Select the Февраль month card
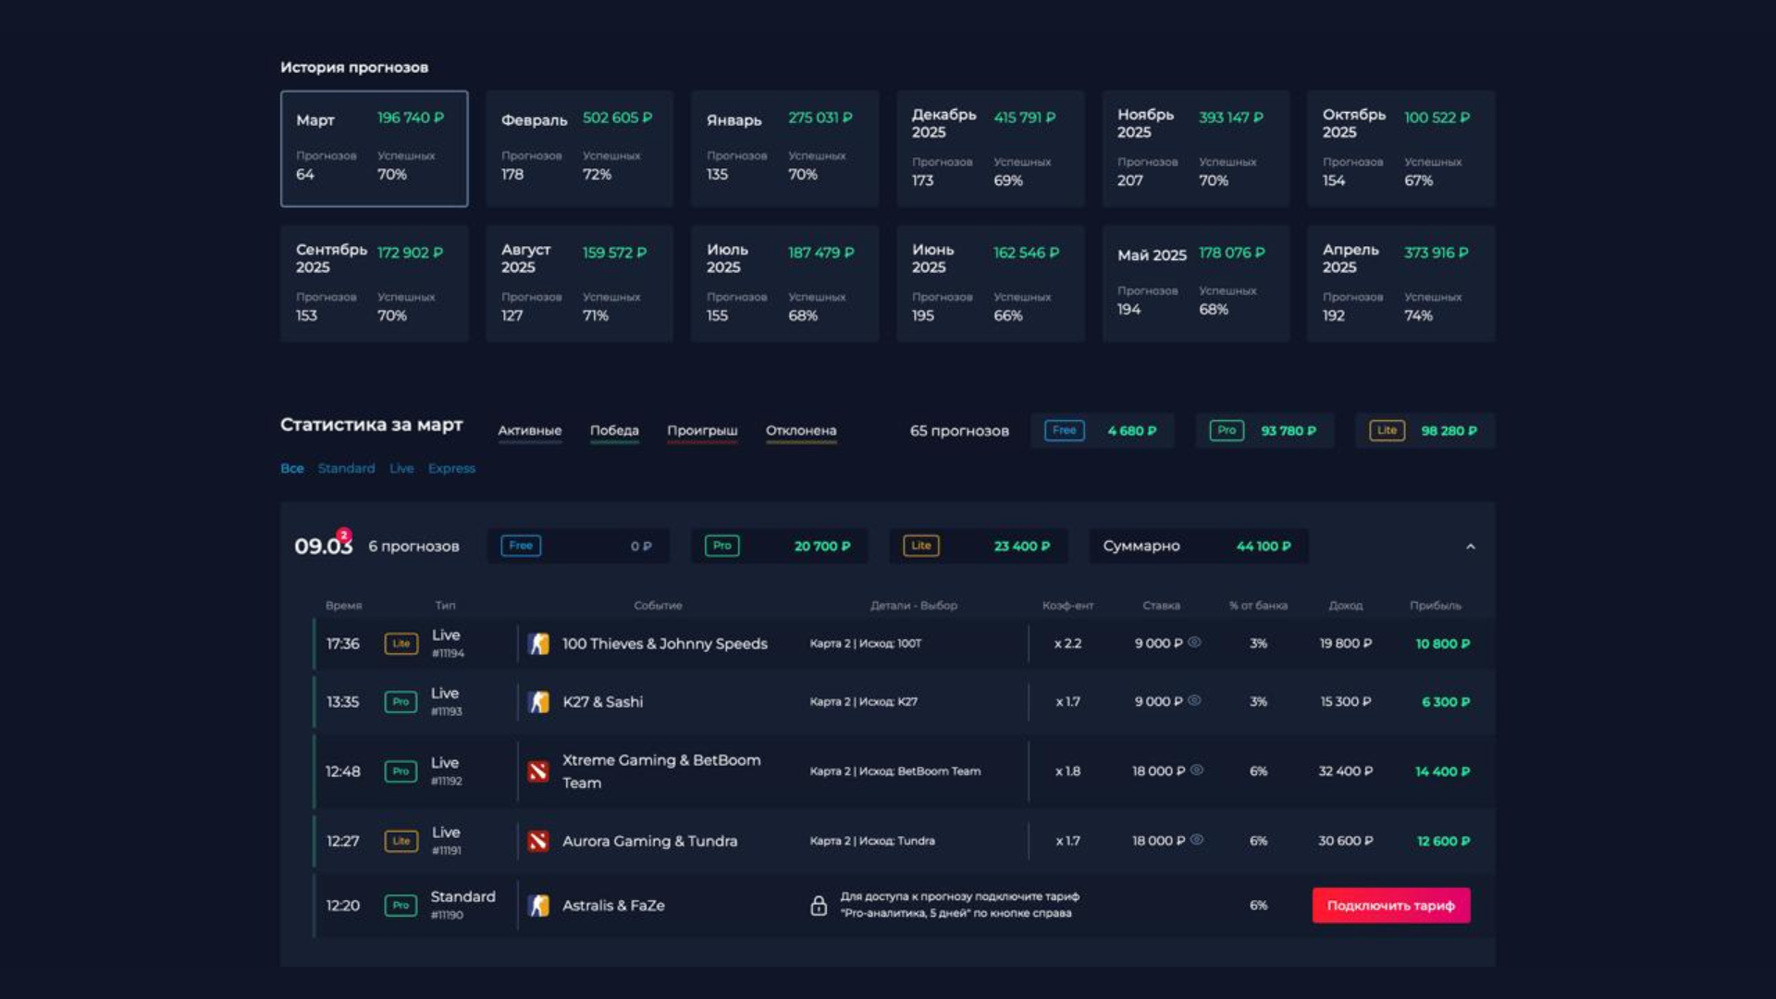The width and height of the screenshot is (1776, 999). [579, 148]
